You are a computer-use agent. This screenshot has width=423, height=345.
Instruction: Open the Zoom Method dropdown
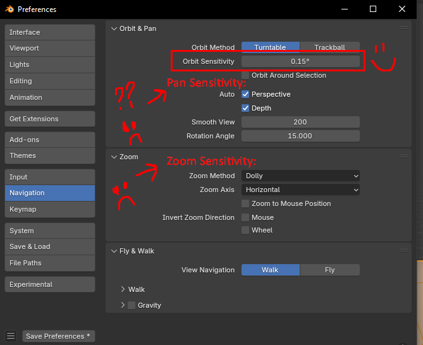(x=300, y=176)
